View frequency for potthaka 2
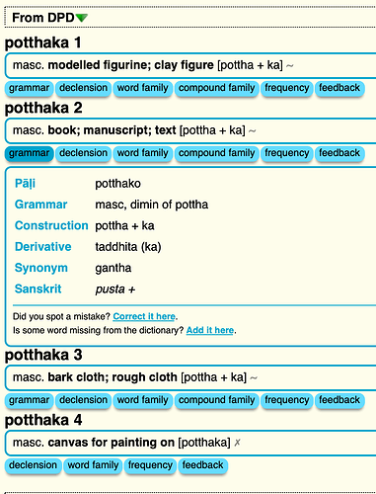 [x=286, y=153]
